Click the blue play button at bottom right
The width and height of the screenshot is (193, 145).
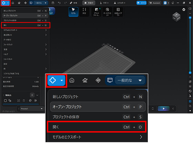(x=164, y=109)
